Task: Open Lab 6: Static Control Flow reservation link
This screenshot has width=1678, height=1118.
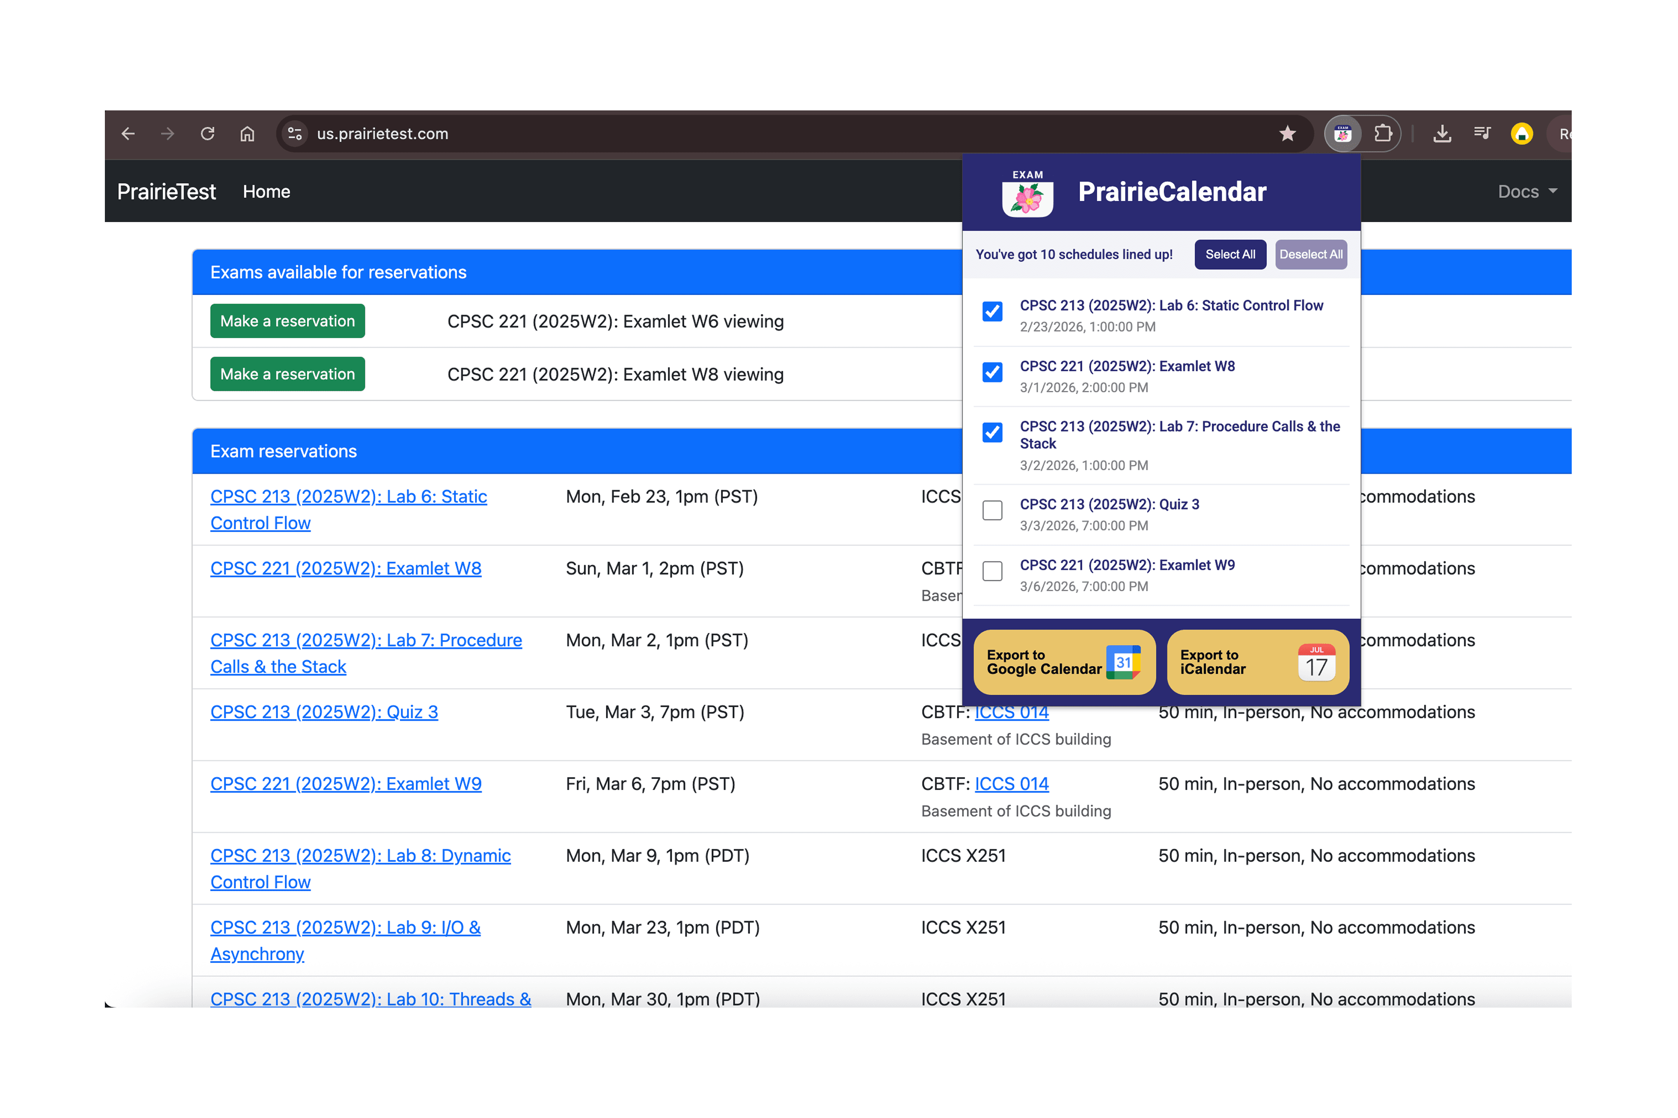Action: (x=349, y=510)
